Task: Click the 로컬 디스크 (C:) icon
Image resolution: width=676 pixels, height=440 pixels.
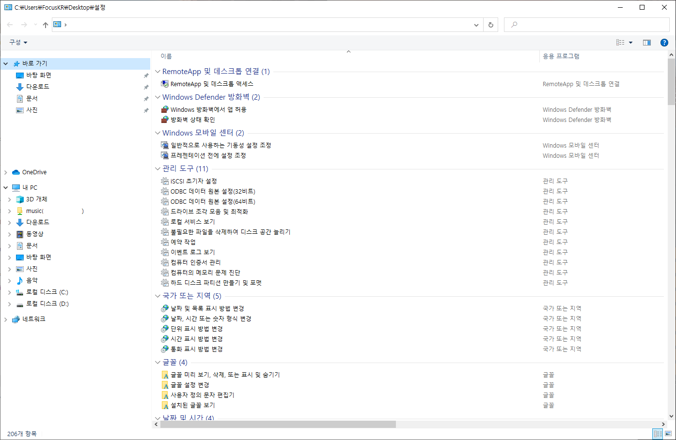Action: pyautogui.click(x=20, y=292)
